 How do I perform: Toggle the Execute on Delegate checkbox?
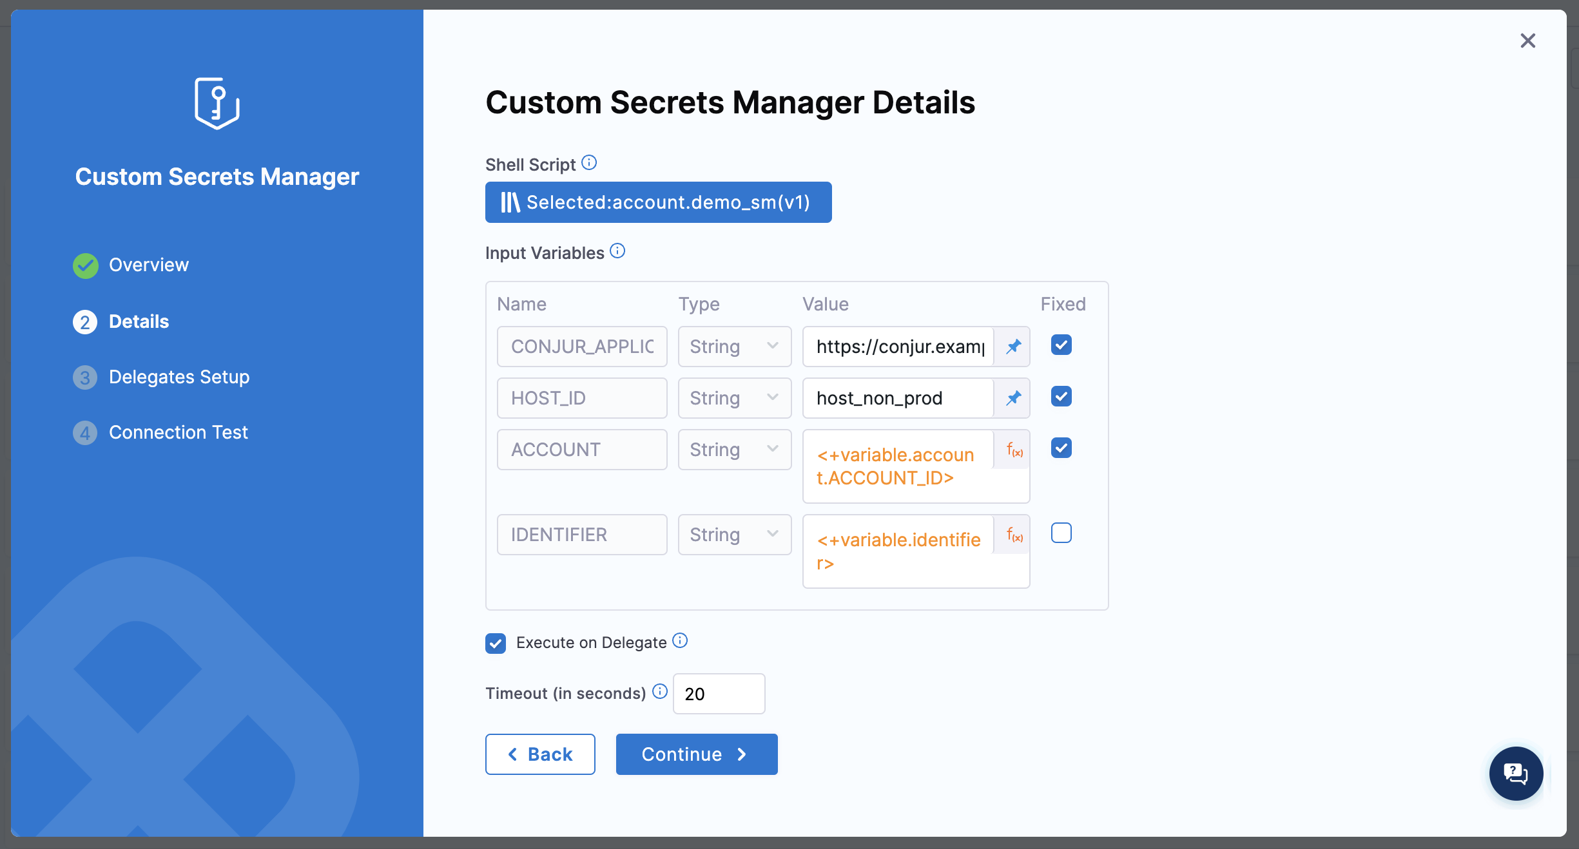(x=496, y=643)
